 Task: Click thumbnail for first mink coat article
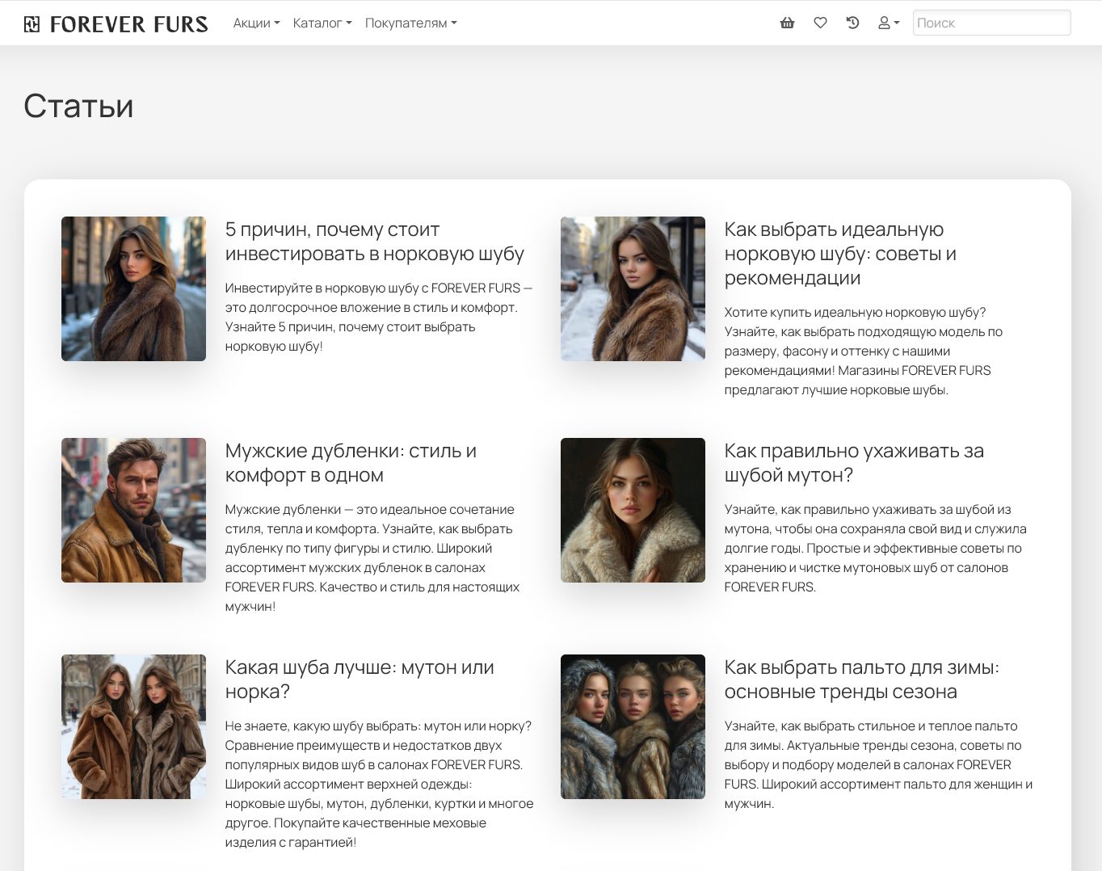click(133, 288)
